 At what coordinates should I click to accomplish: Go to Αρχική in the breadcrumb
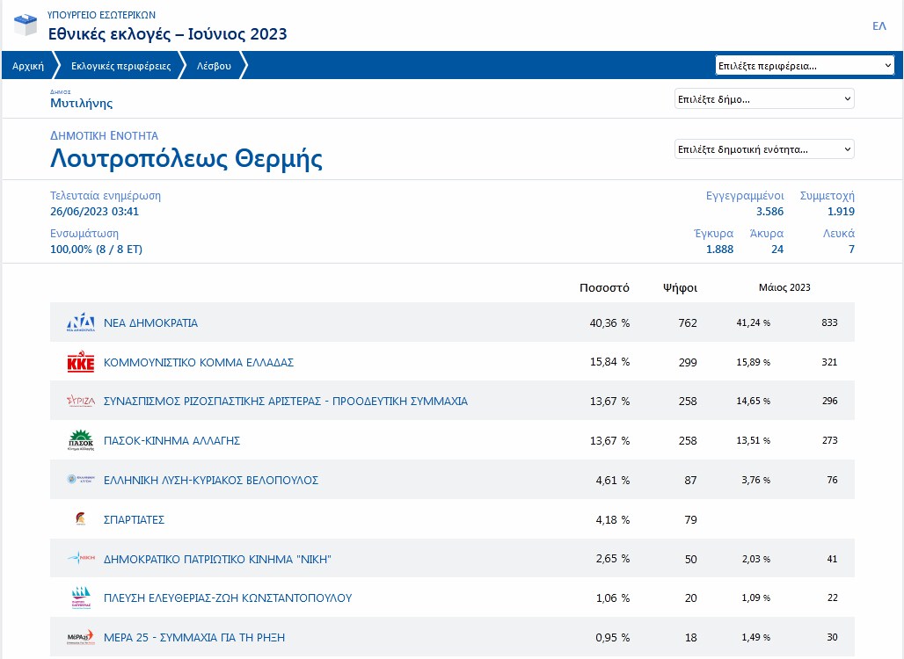pos(28,66)
